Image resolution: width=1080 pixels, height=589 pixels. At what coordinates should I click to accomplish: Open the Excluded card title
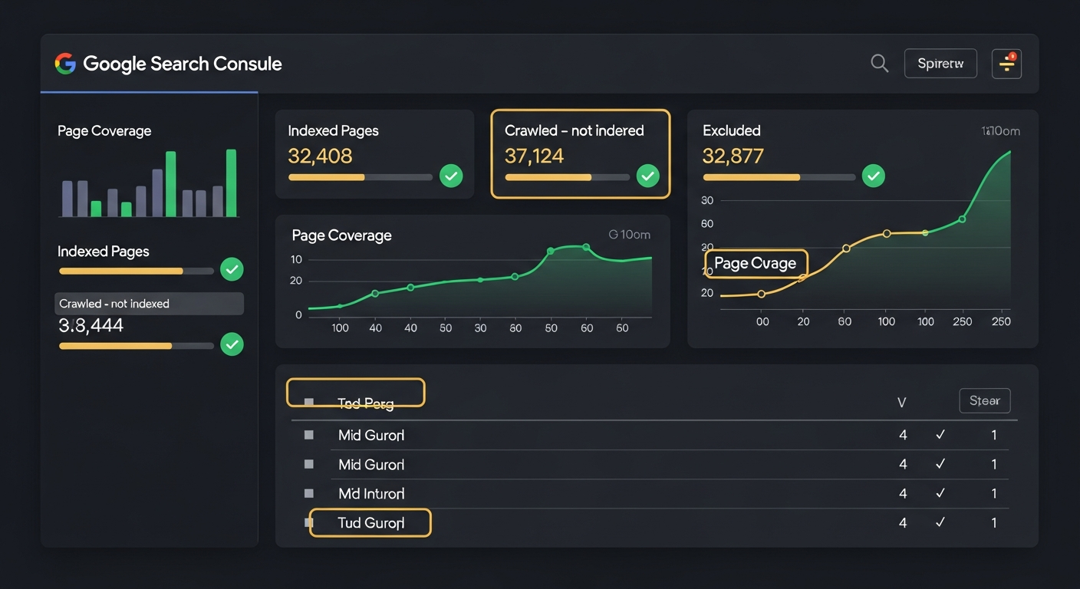point(732,131)
